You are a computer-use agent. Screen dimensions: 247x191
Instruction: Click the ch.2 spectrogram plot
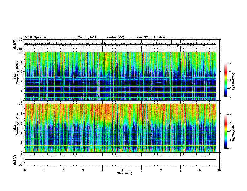[120, 128]
